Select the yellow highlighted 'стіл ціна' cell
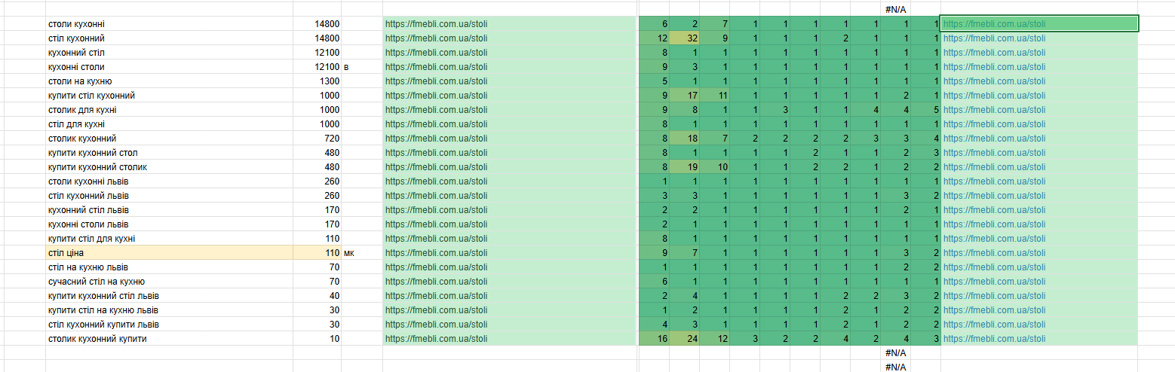Viewport: 1175px width, 372px height. pyautogui.click(x=169, y=253)
